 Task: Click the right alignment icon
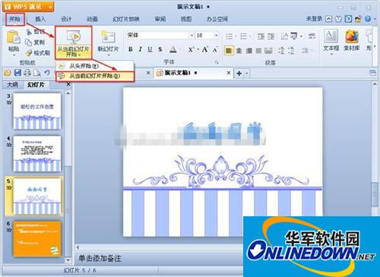coord(249,51)
